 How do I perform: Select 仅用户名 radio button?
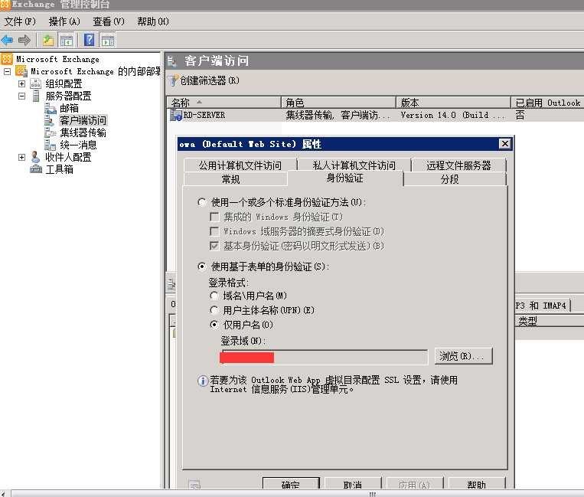click(214, 325)
